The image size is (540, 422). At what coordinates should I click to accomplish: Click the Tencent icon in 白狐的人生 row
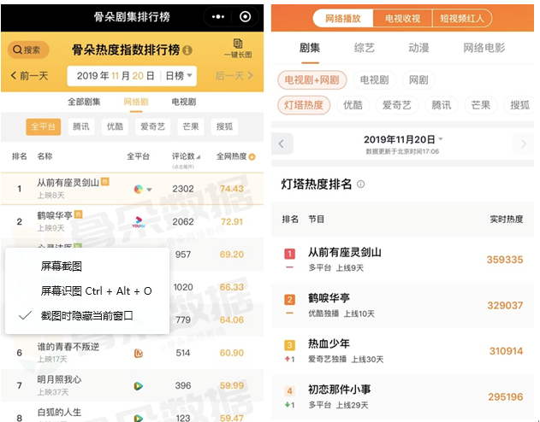139,418
